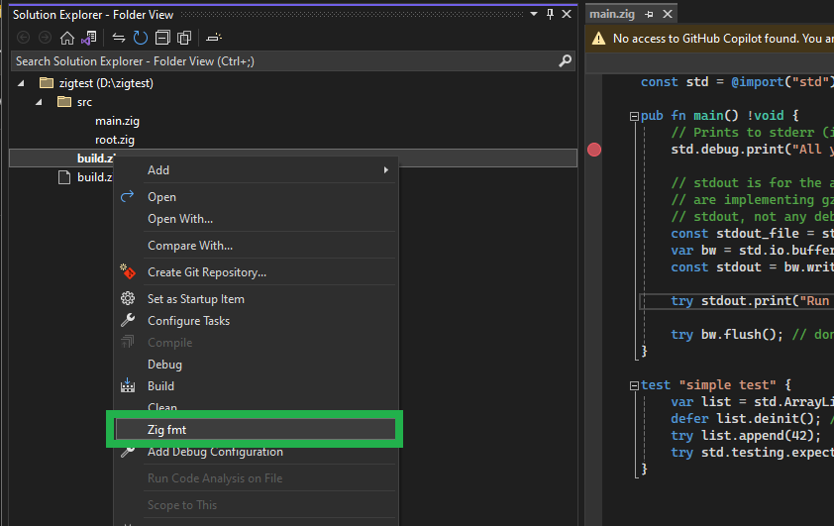This screenshot has height=526, width=834.
Task: Pin the main.zig editor tab
Action: click(650, 15)
